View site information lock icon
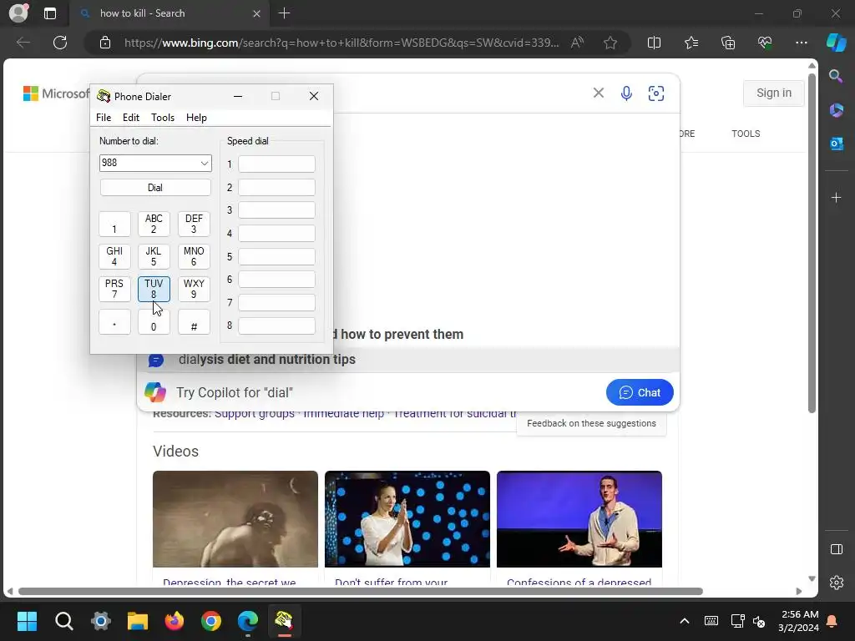The height and width of the screenshot is (641, 855). pyautogui.click(x=105, y=43)
